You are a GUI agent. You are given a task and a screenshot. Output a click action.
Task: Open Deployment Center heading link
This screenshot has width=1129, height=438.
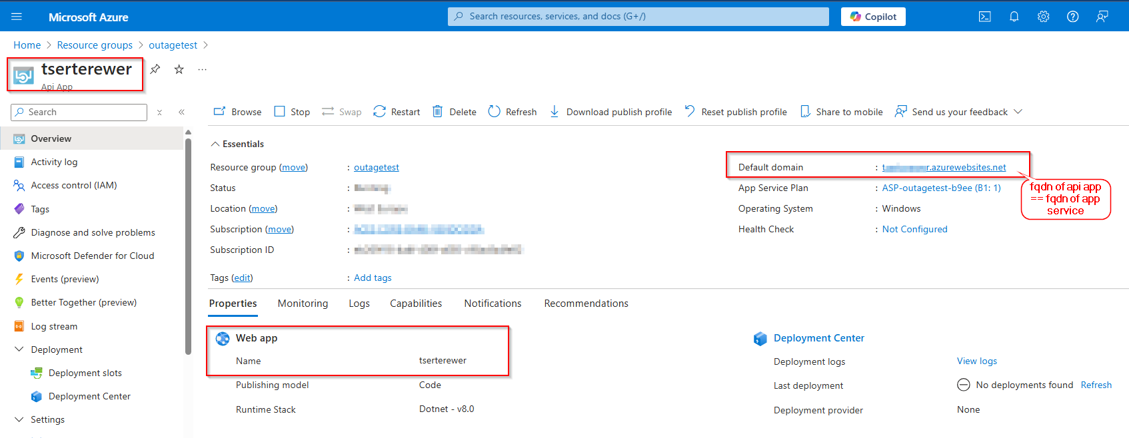click(x=818, y=338)
